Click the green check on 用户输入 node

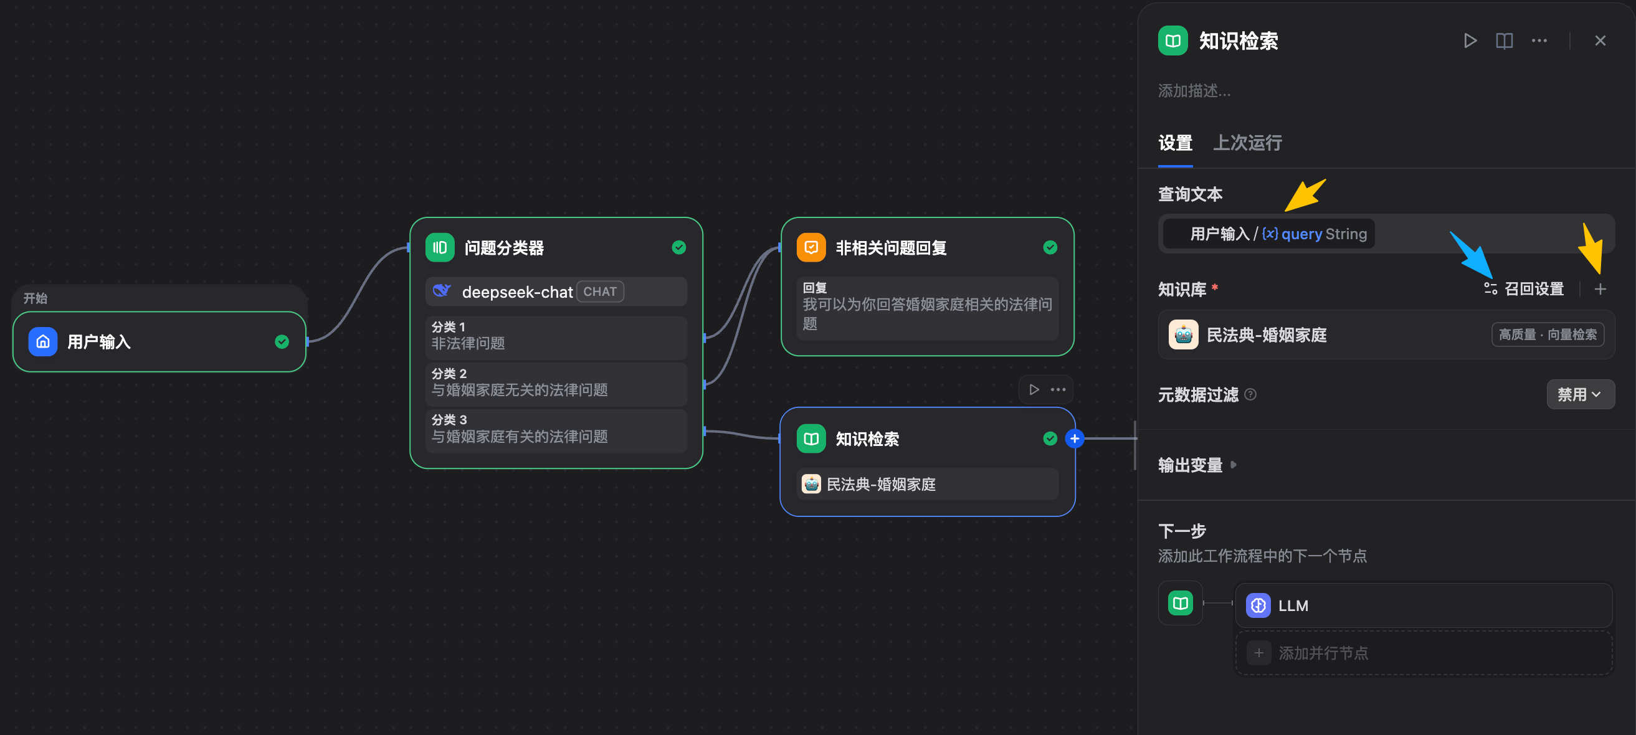point(282,342)
